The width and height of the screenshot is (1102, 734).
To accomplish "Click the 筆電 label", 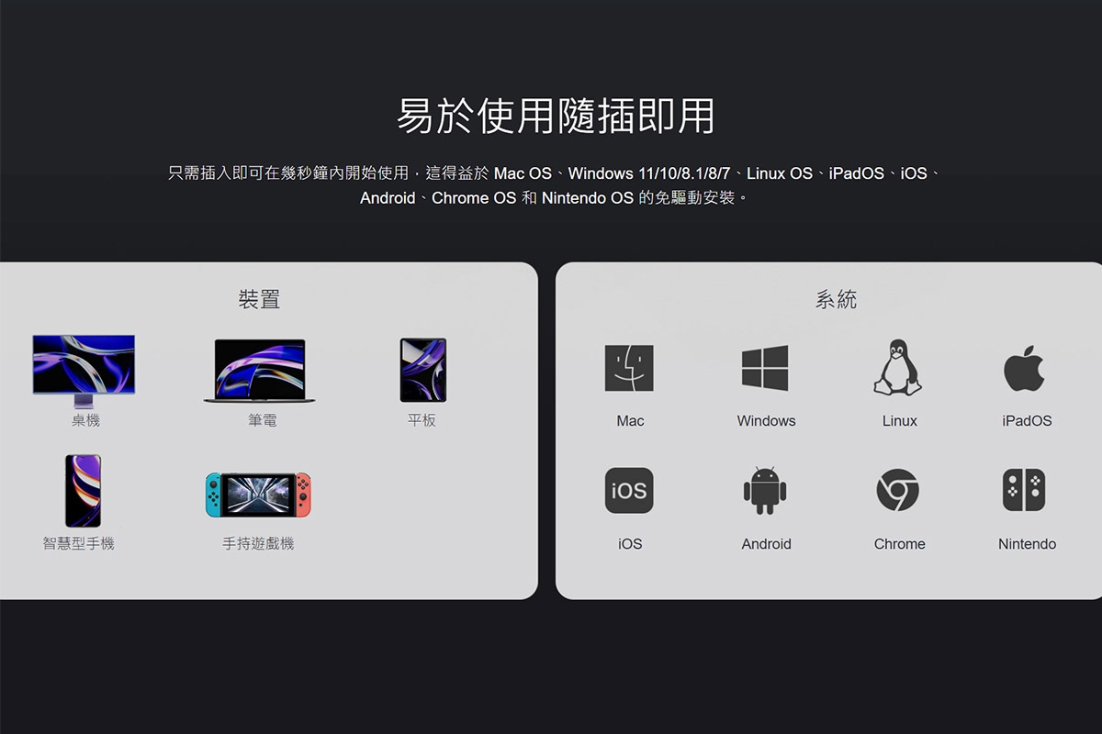I will [x=262, y=421].
